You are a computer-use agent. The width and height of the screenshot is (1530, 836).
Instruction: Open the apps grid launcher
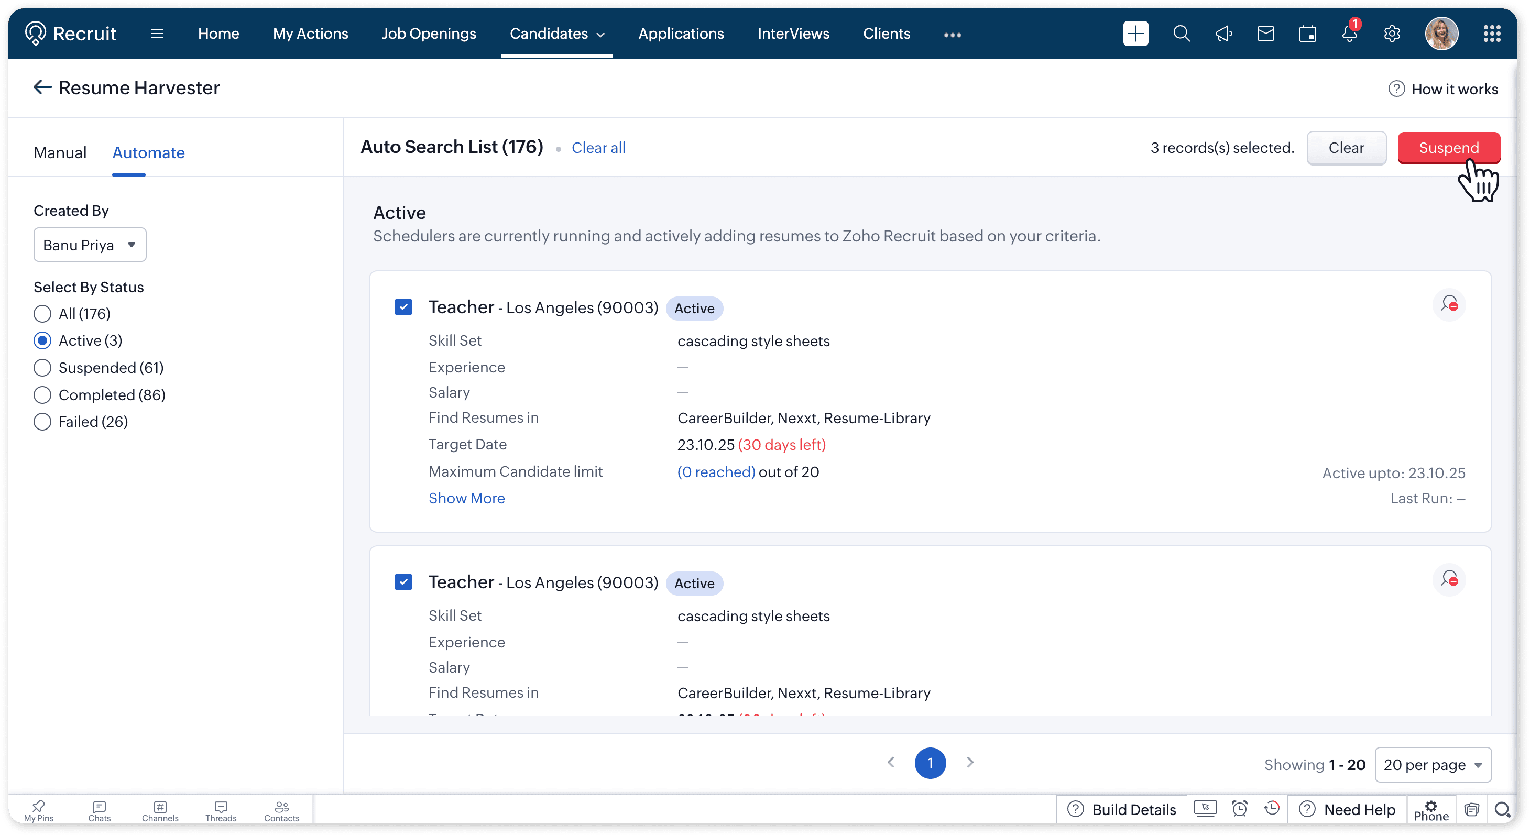pyautogui.click(x=1491, y=34)
